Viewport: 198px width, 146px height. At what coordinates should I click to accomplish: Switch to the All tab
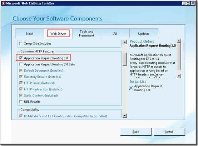(115, 34)
